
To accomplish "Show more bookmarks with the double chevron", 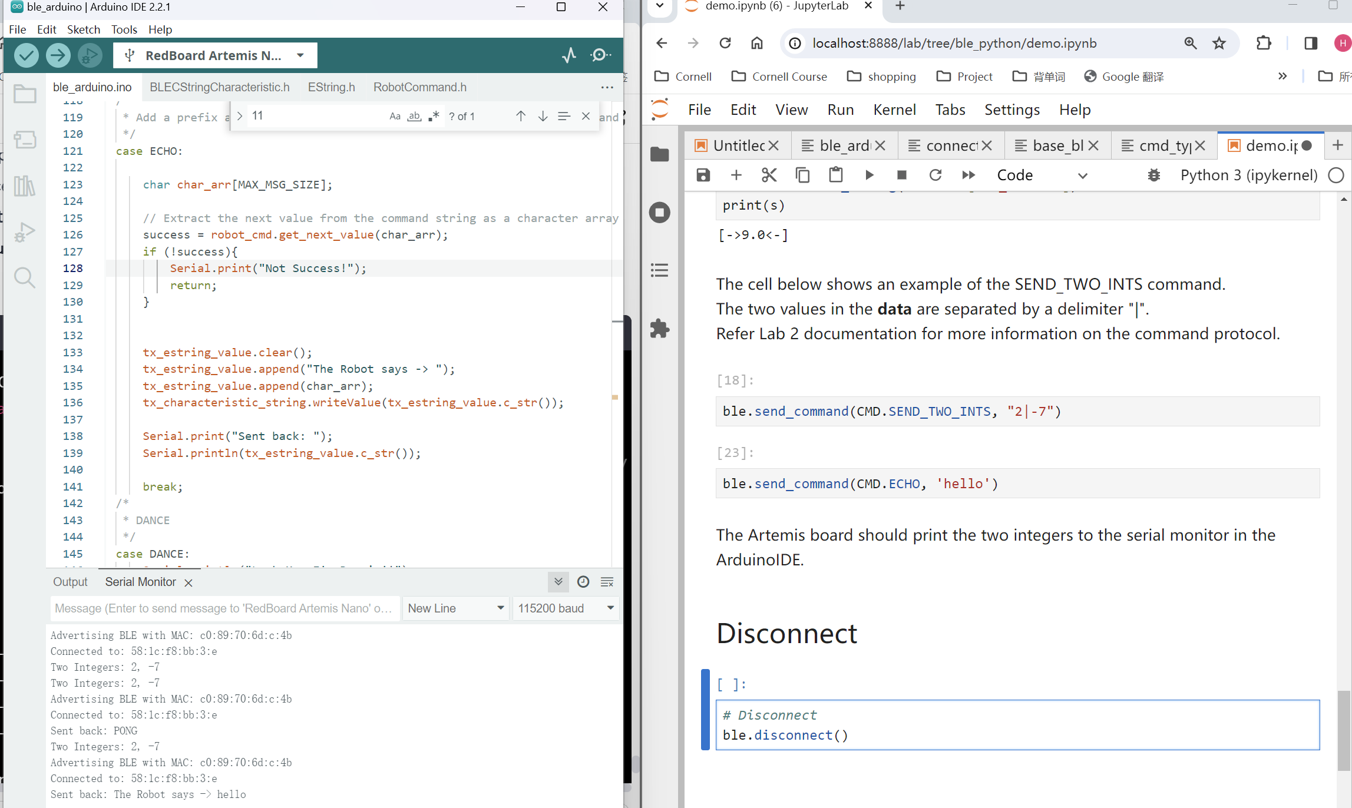I will point(1282,76).
